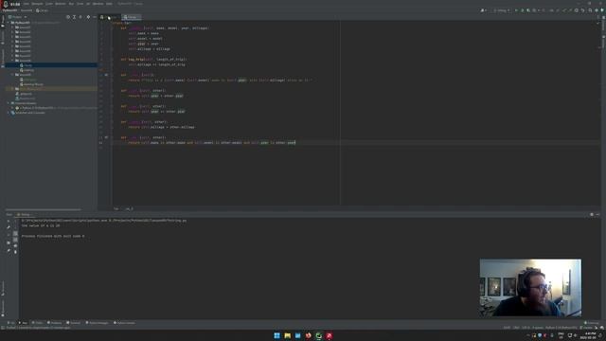Expand the External Libraries node
The width and height of the screenshot is (606, 341).
9,103
